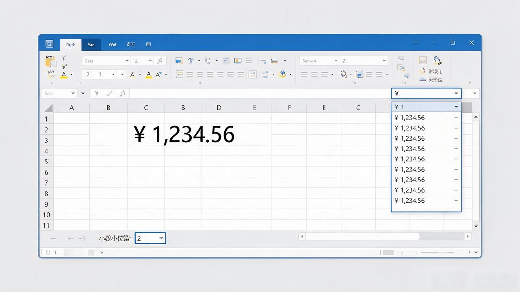Open the font size 2 dropdown next to Sats
This screenshot has height=292, width=520.
point(150,61)
